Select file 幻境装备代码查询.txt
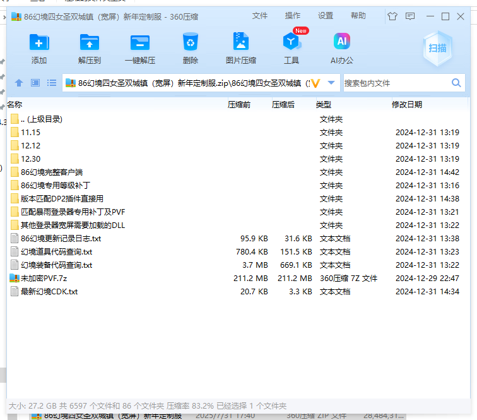Viewport: 477px width, 420px height. [x=238, y=265]
